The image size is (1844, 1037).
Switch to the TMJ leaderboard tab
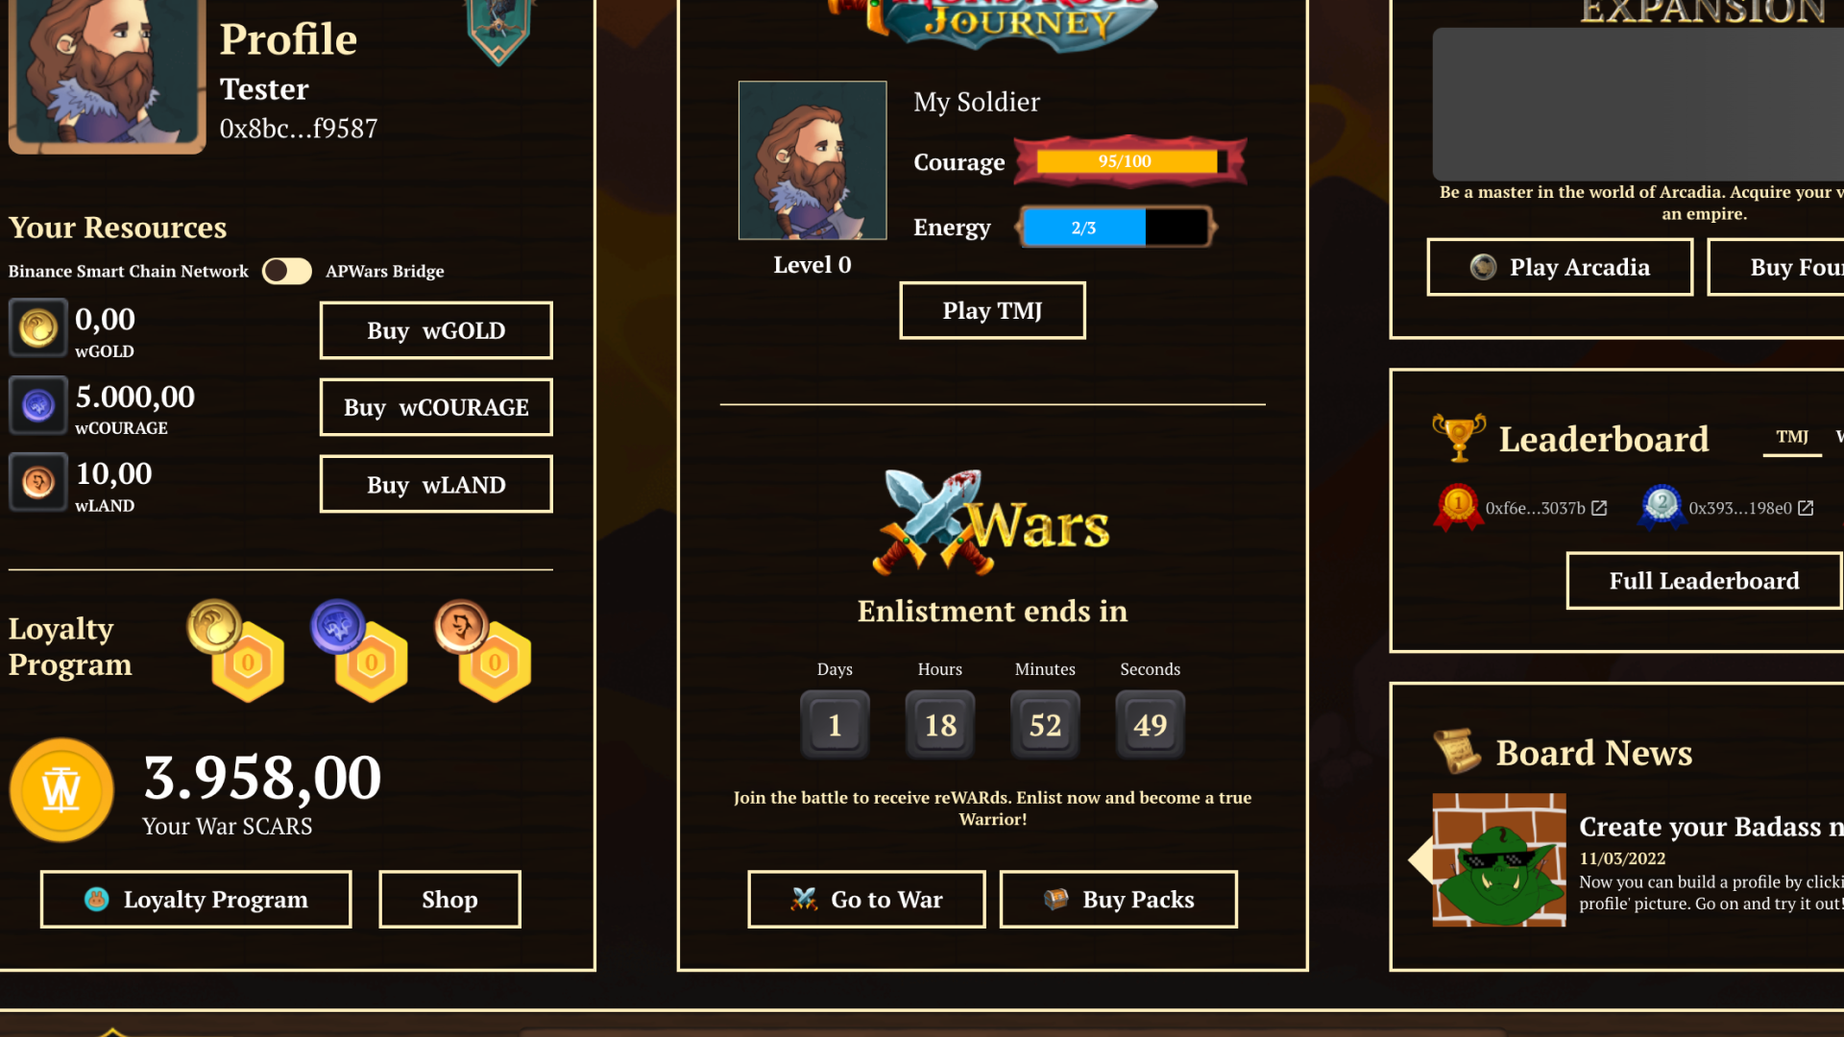pos(1792,437)
